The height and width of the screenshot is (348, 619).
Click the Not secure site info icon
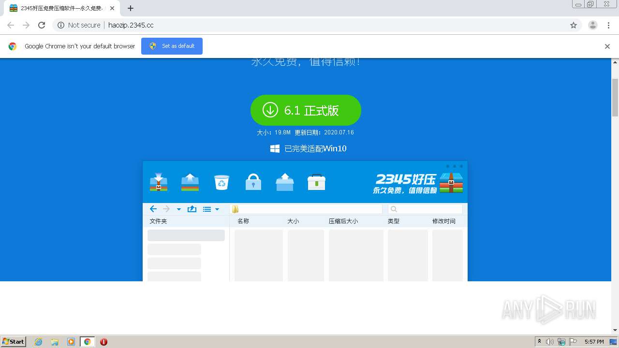coord(61,25)
